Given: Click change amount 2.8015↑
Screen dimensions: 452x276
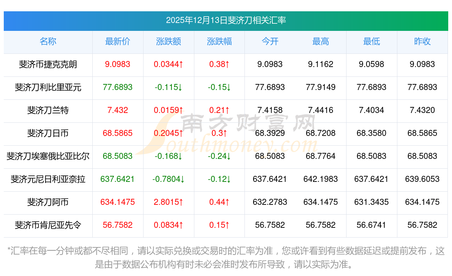Looking at the screenshot, I should click(x=168, y=202).
